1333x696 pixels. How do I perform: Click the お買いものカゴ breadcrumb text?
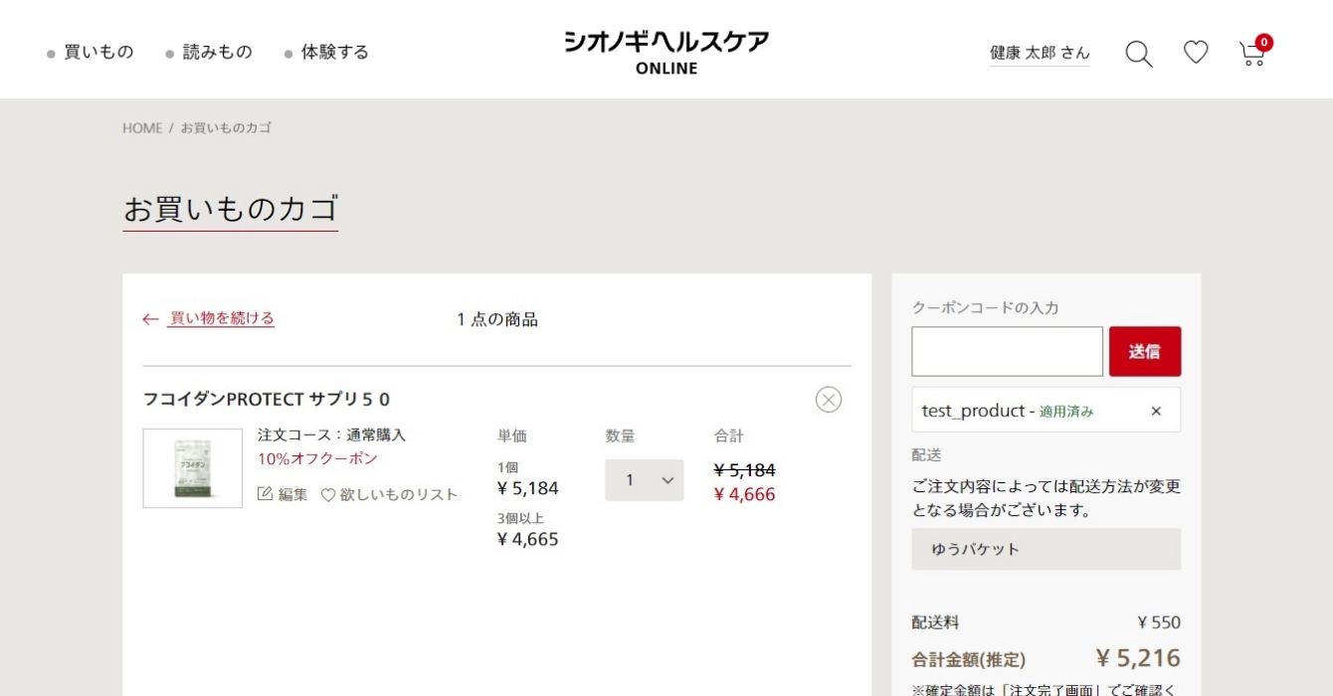pos(226,128)
